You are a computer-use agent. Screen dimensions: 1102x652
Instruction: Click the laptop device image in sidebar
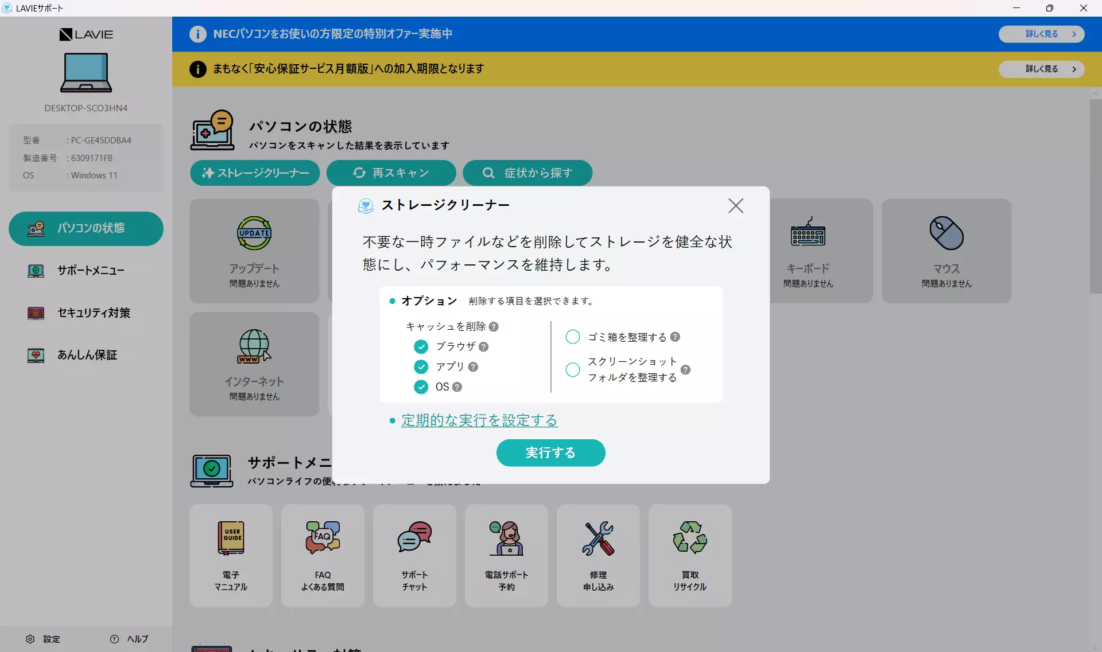click(x=86, y=73)
